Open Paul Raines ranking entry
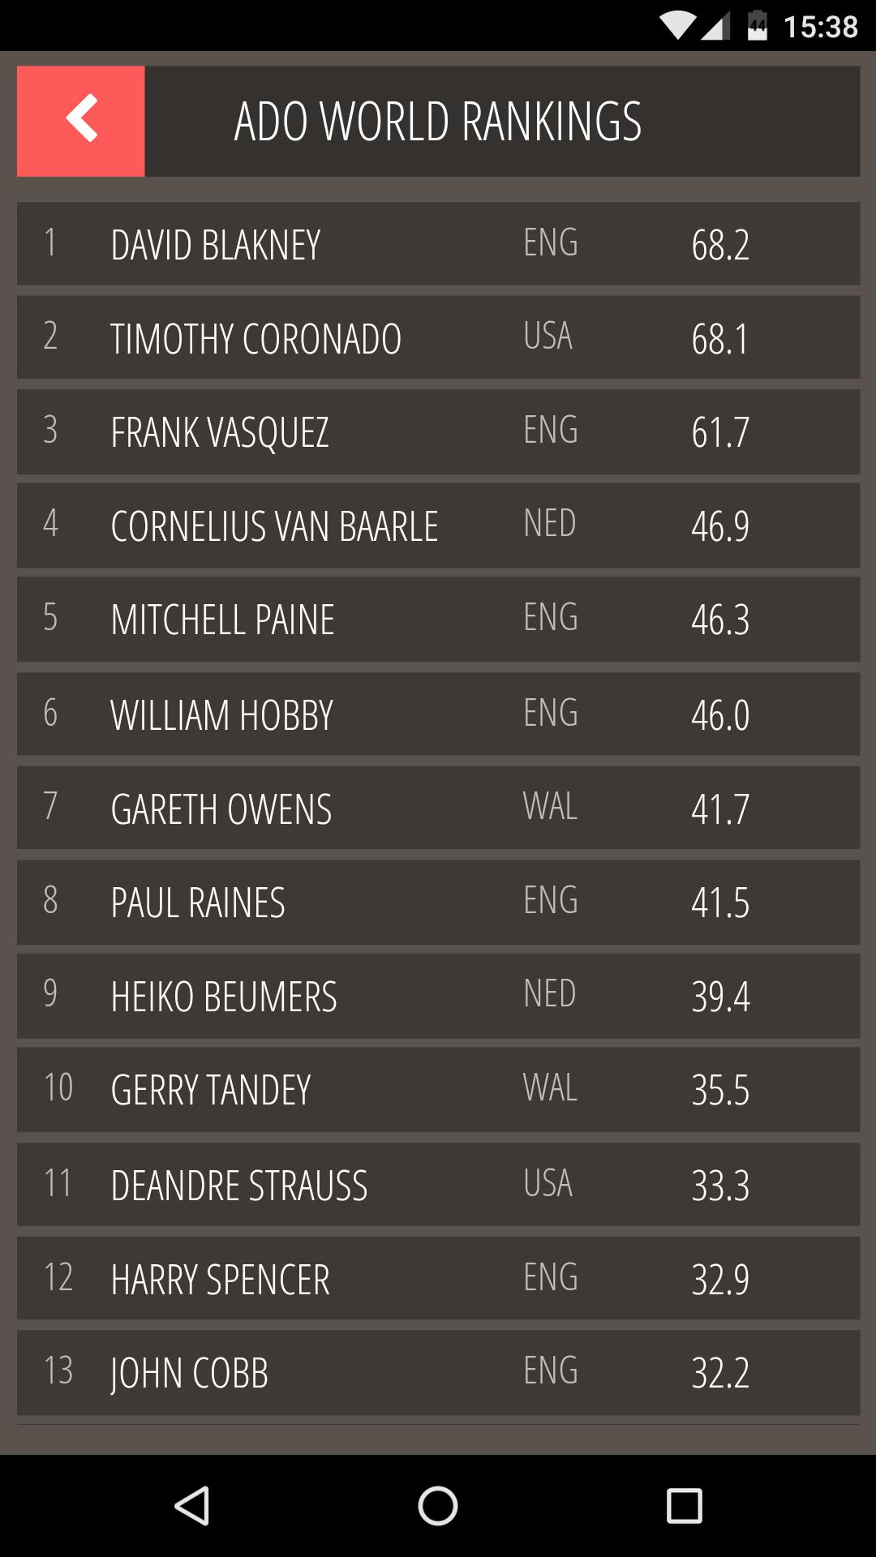Image resolution: width=876 pixels, height=1557 pixels. click(x=438, y=903)
